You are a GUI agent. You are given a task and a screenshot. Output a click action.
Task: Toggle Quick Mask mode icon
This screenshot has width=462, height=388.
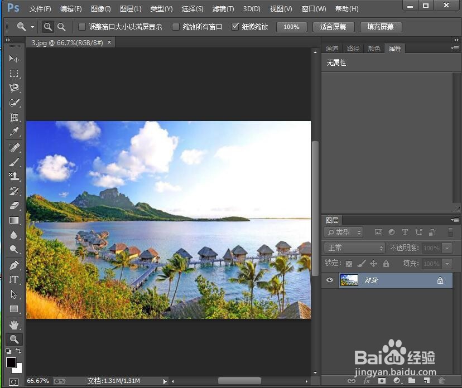tap(13, 382)
